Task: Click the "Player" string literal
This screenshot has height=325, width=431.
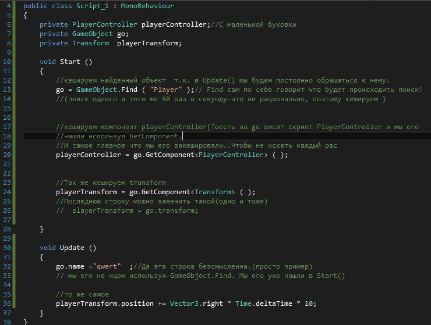Action: pyautogui.click(x=166, y=90)
